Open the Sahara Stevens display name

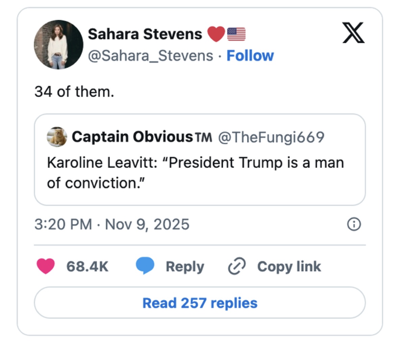pyautogui.click(x=145, y=34)
